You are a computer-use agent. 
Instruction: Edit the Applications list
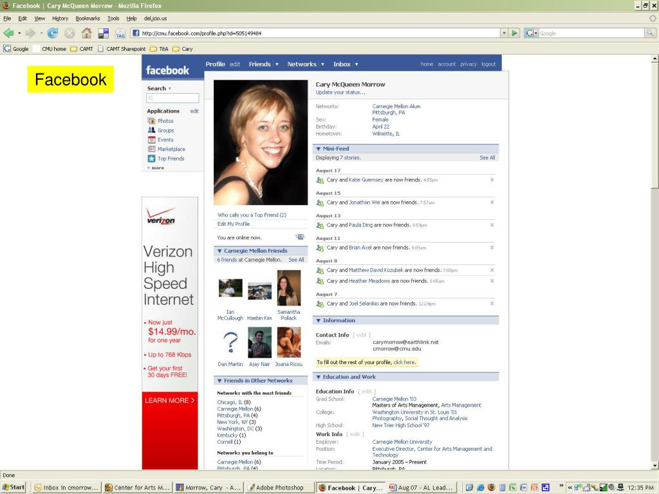coord(194,111)
